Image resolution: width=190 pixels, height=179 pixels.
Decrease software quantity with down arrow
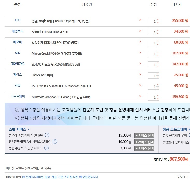coord(158,99)
